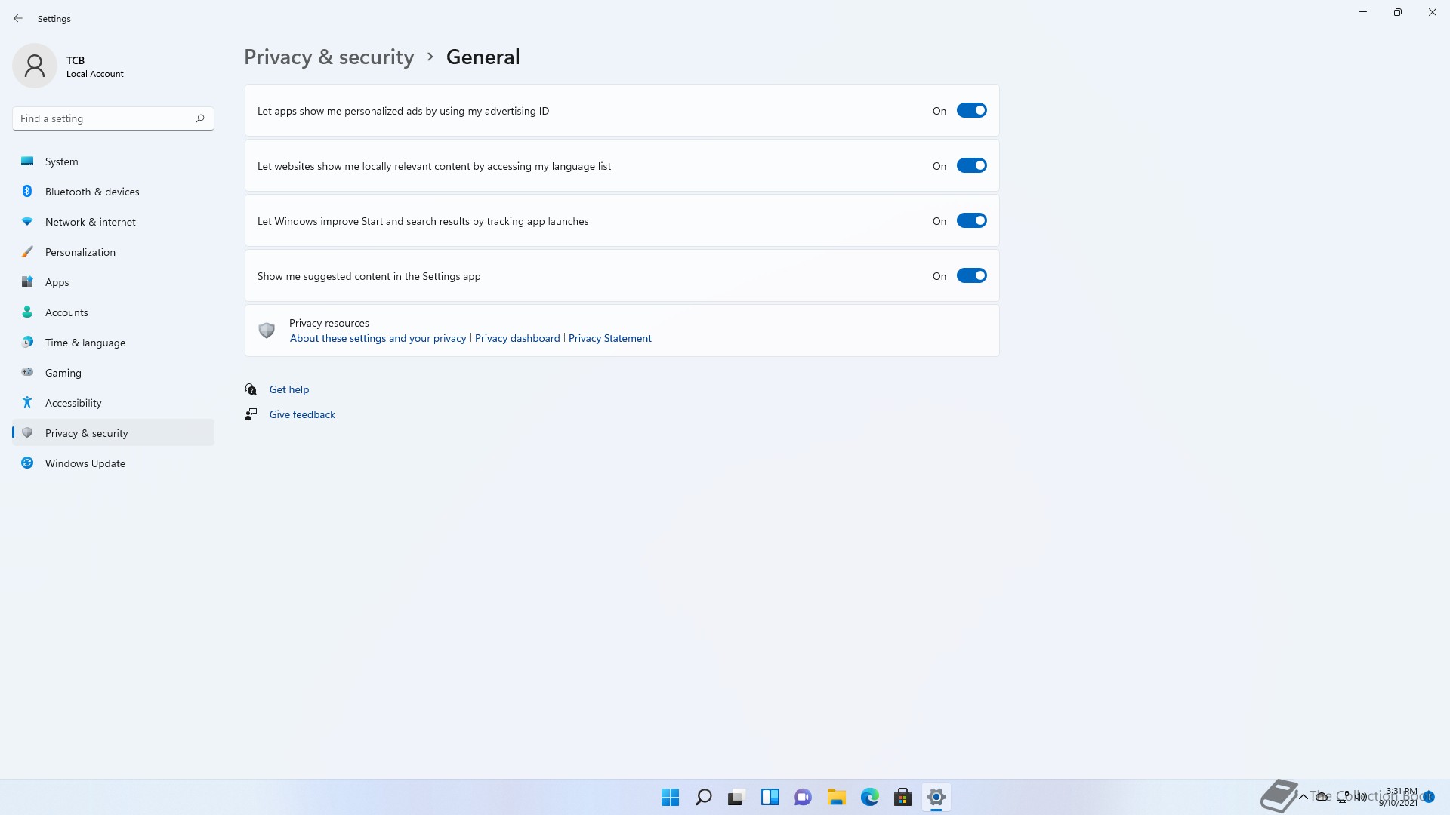Select Time & language category
Viewport: 1450px width, 815px height.
point(113,343)
